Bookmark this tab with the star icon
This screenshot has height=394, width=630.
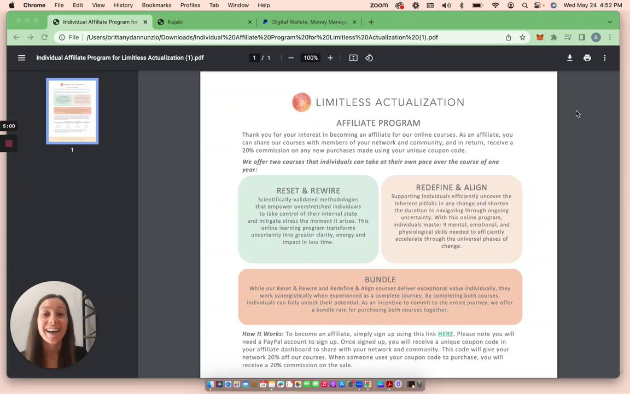click(x=522, y=37)
